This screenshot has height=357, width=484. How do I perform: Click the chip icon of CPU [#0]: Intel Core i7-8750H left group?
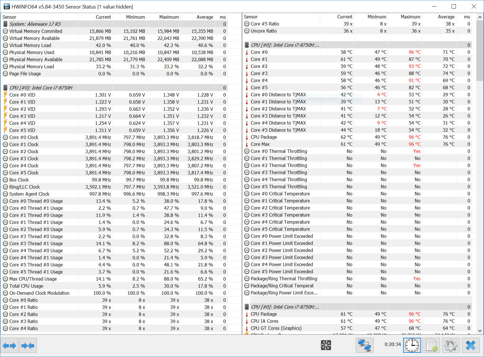coord(5,88)
